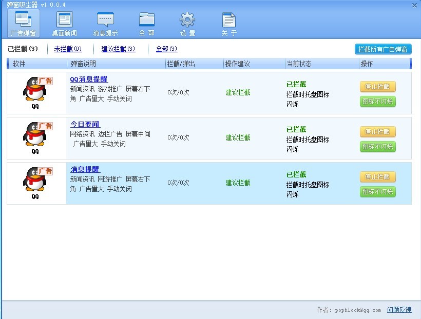Image resolution: width=421 pixels, height=319 pixels.
Task: Click 图标不闪烁 for 消息提醒 row
Action: tap(377, 192)
